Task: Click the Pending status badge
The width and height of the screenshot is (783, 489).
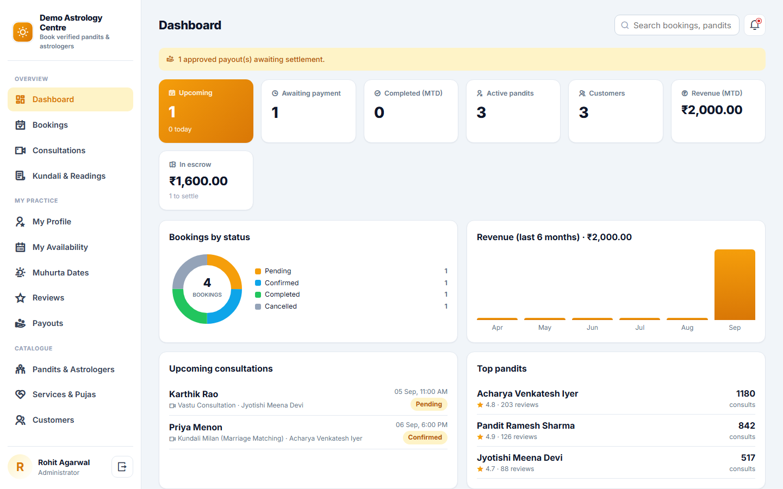Action: [429, 404]
